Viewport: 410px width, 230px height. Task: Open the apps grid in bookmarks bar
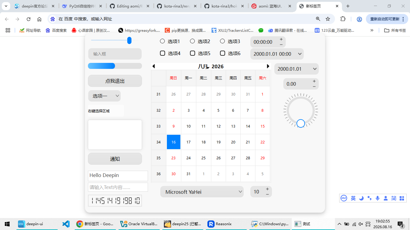[8, 30]
